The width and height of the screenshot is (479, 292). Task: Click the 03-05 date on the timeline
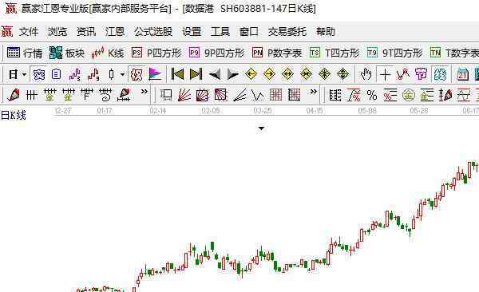[211, 111]
